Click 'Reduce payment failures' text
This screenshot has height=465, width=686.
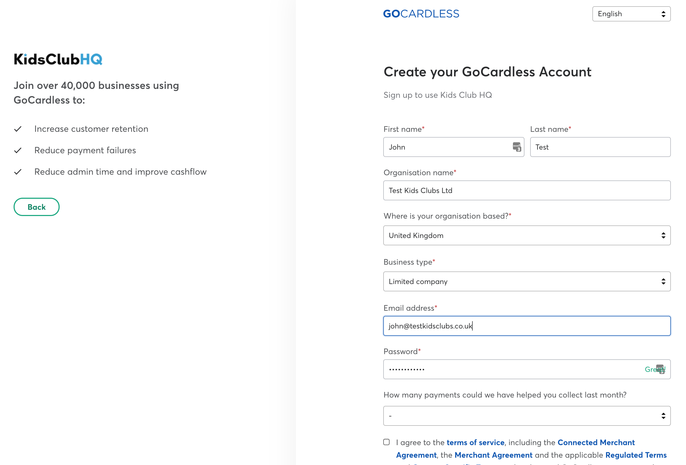pyautogui.click(x=85, y=150)
